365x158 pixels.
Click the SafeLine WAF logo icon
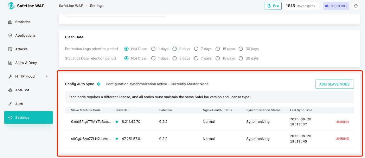11,6
